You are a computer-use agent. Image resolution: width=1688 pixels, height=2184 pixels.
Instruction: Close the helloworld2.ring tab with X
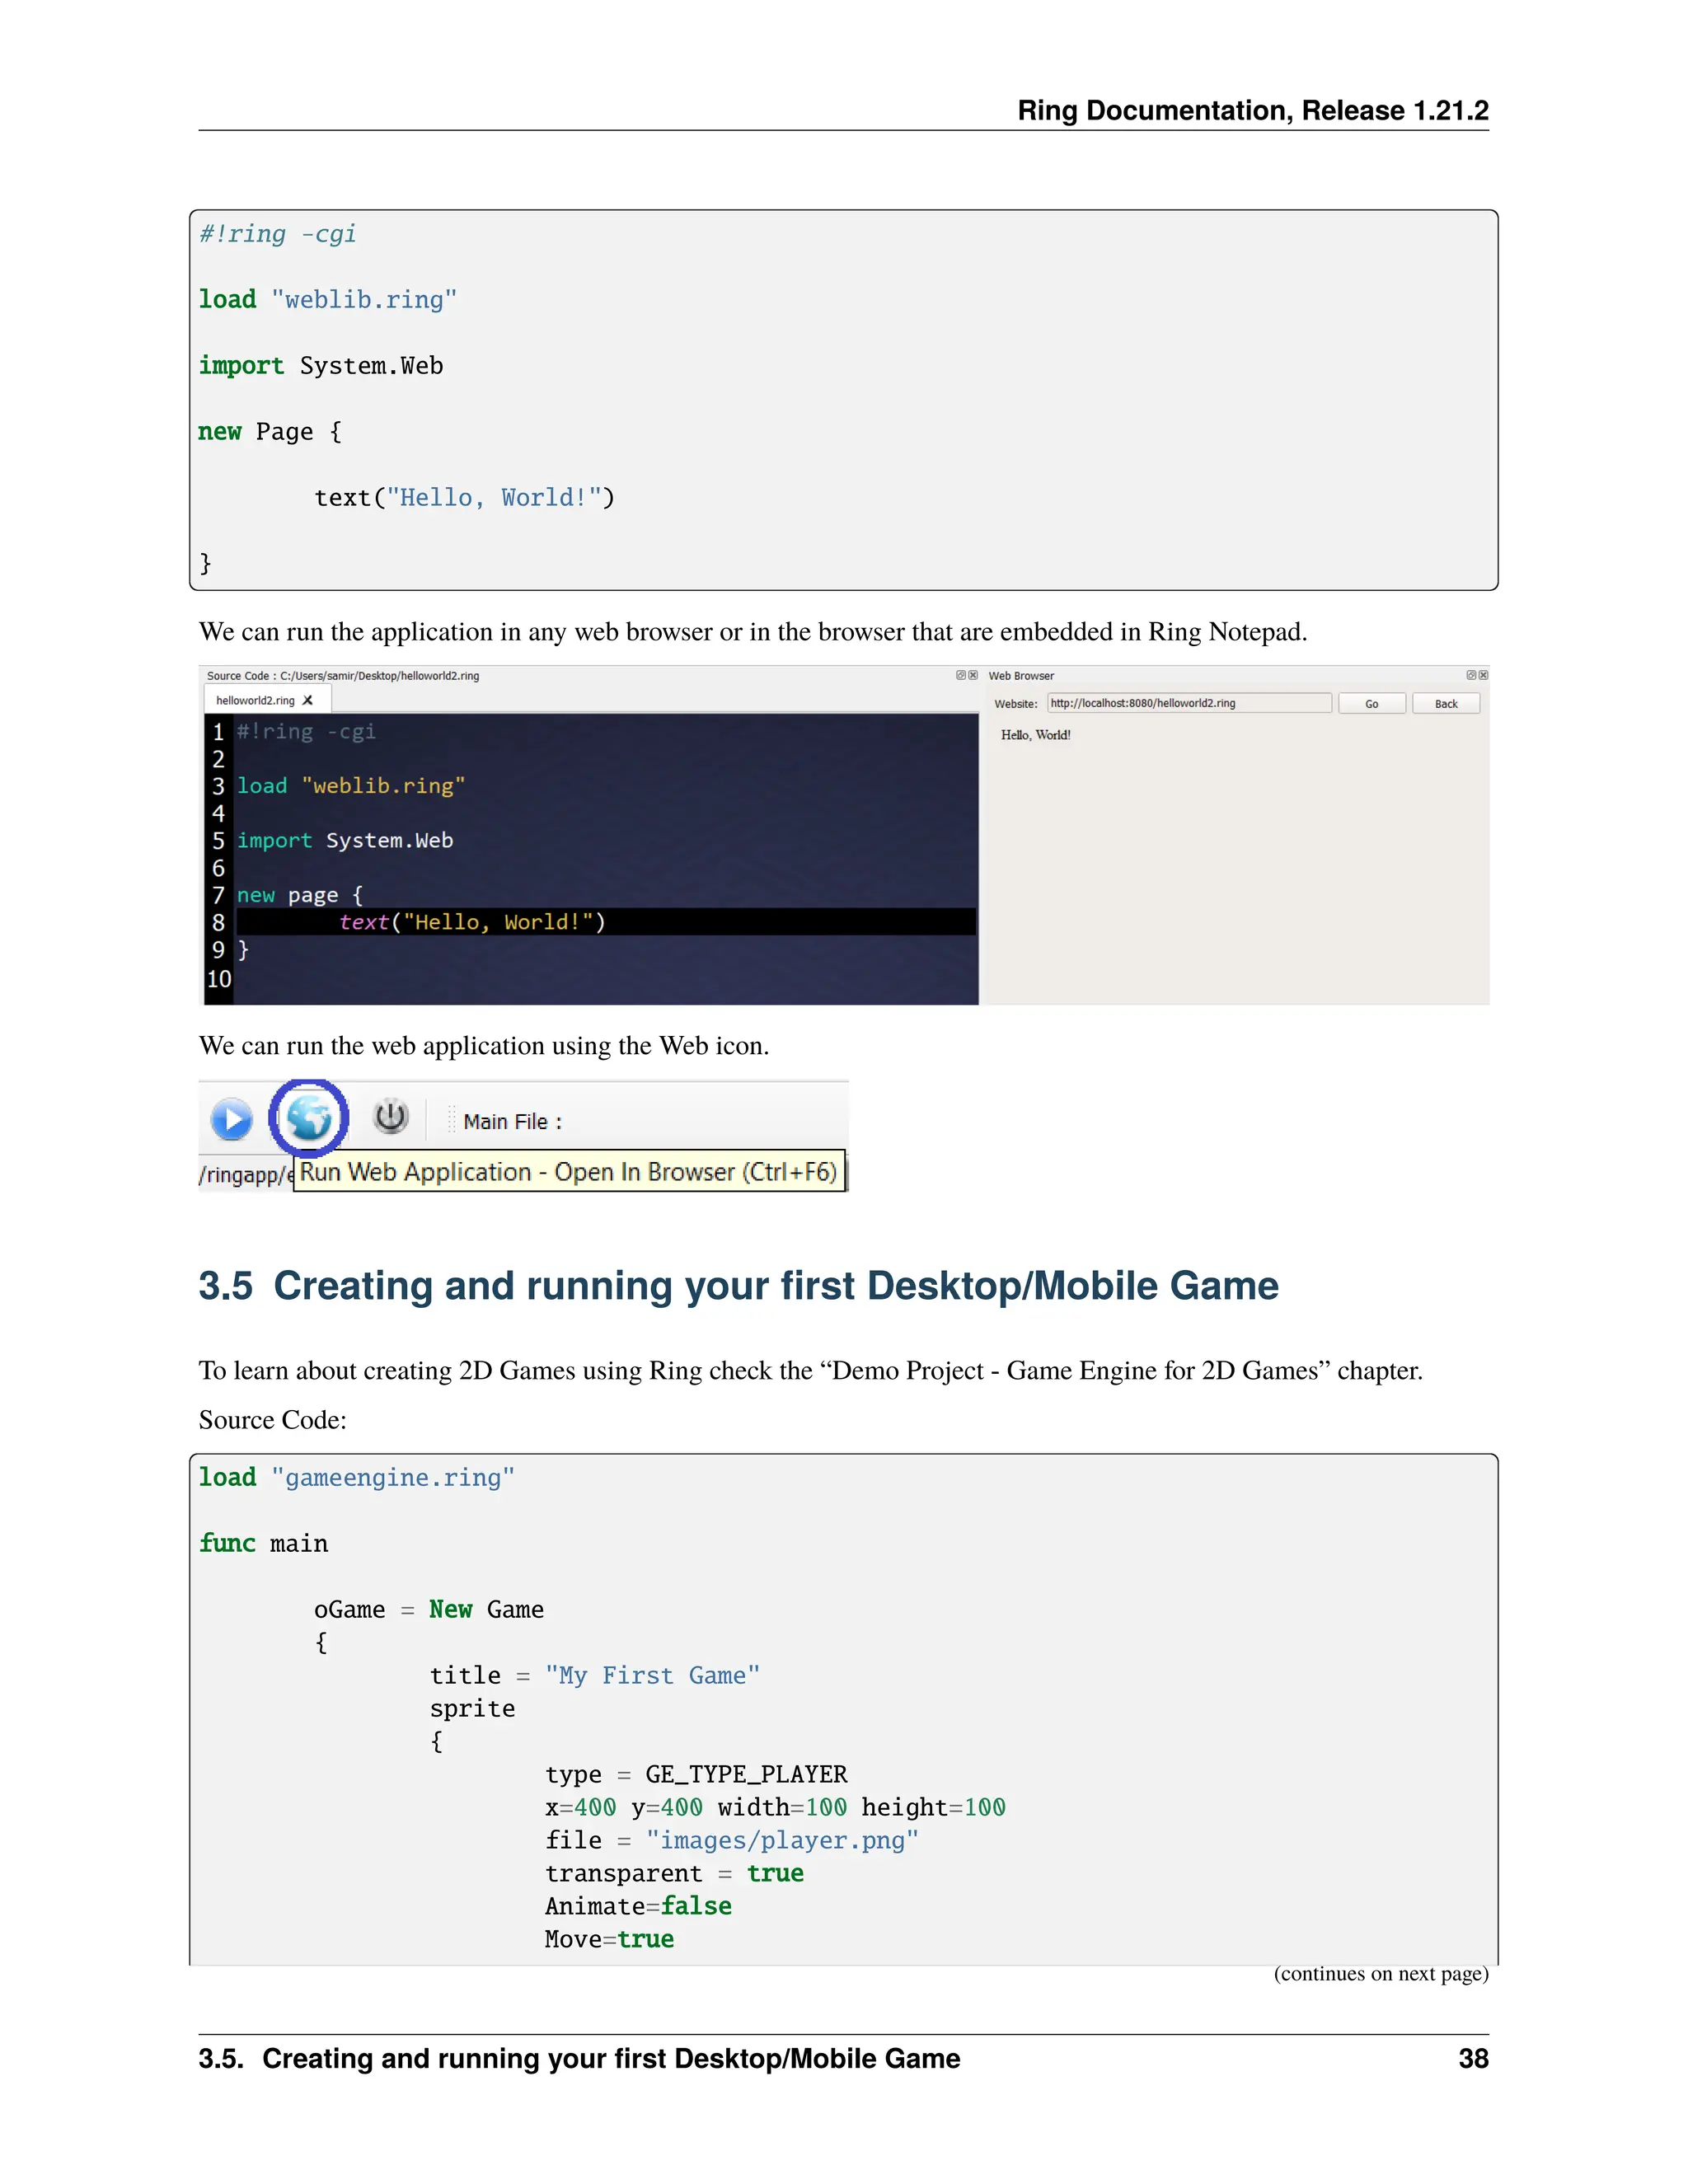click(308, 701)
